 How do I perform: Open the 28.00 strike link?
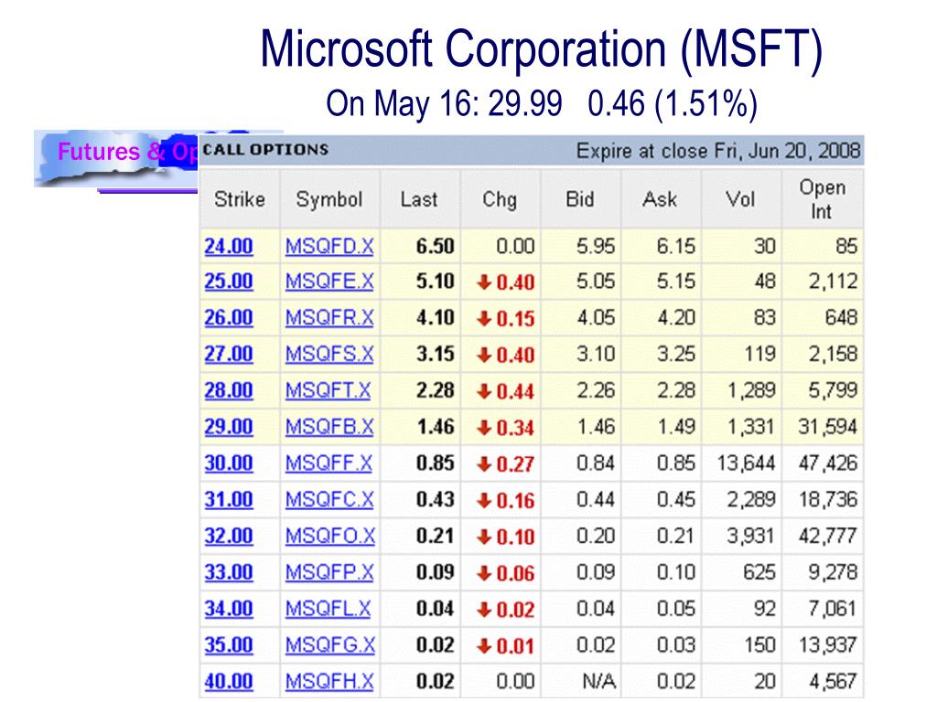tap(228, 390)
